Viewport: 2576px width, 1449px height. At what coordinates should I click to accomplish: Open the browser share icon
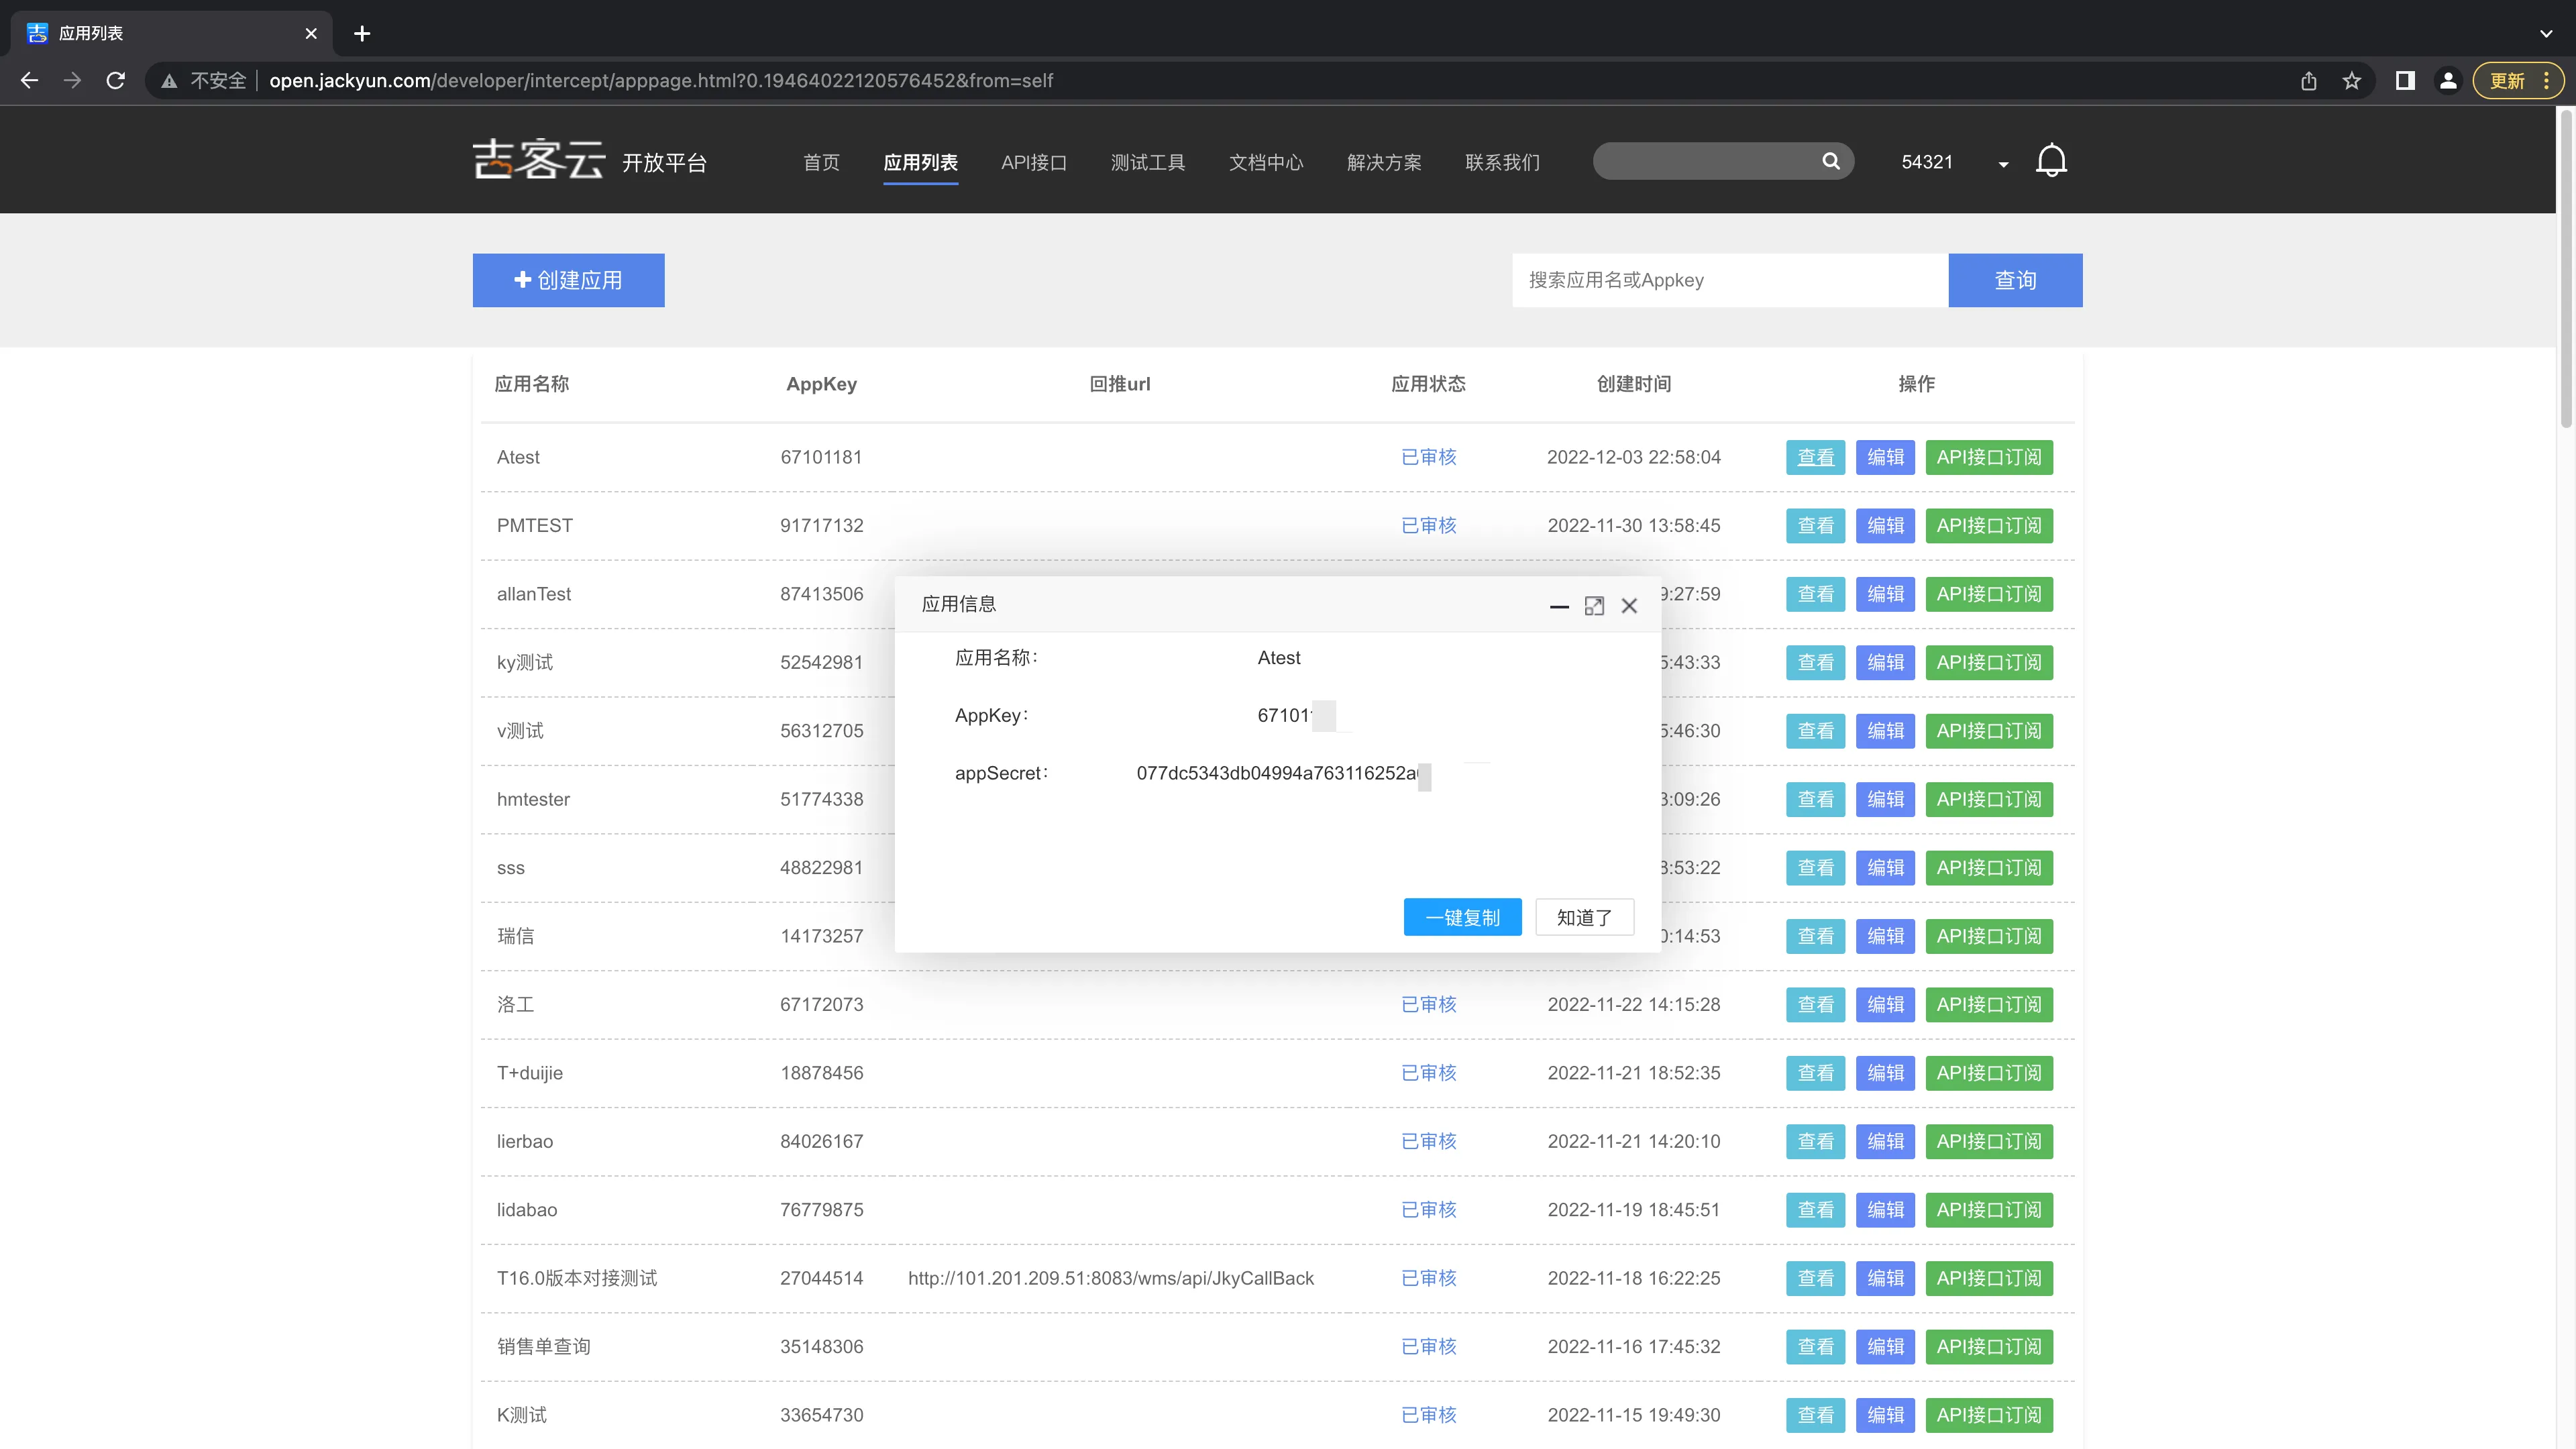2308,81
